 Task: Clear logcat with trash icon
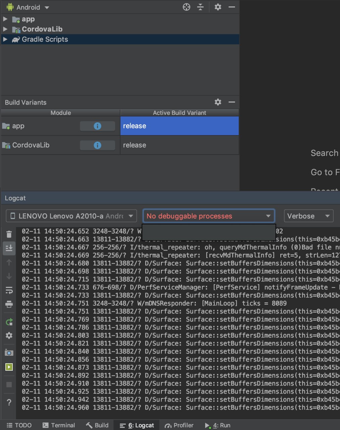pos(9,234)
